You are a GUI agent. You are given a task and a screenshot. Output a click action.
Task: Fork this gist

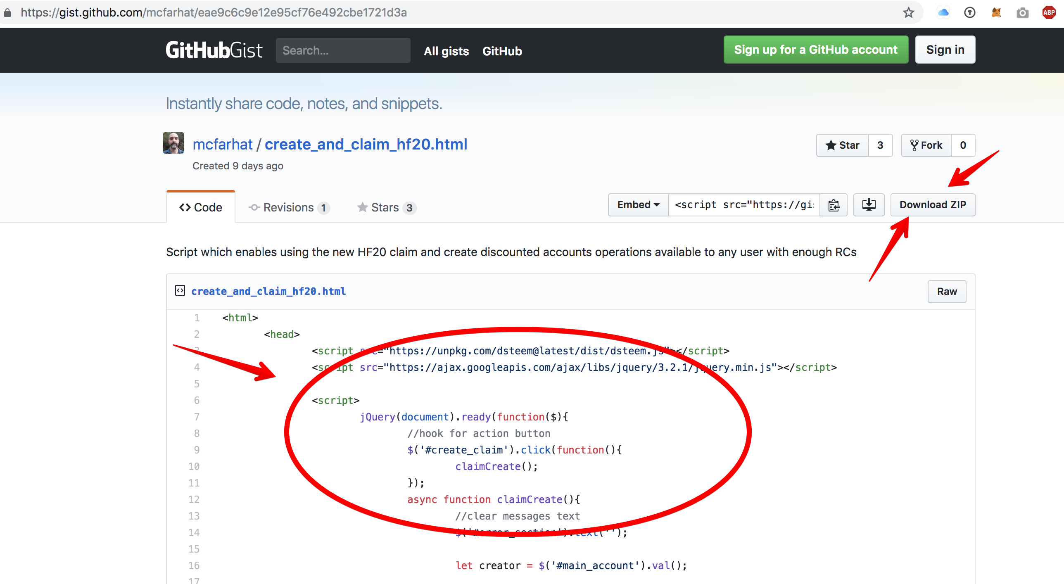tap(926, 145)
